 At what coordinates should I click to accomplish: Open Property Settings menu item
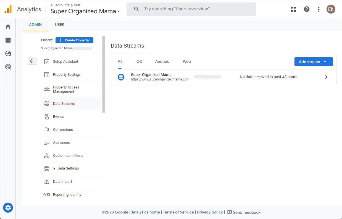[x=71, y=75]
